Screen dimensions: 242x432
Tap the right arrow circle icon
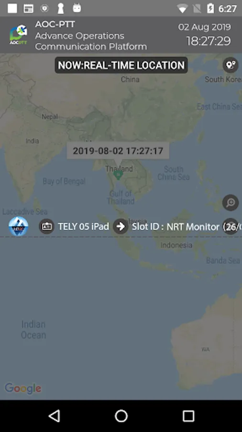click(121, 227)
